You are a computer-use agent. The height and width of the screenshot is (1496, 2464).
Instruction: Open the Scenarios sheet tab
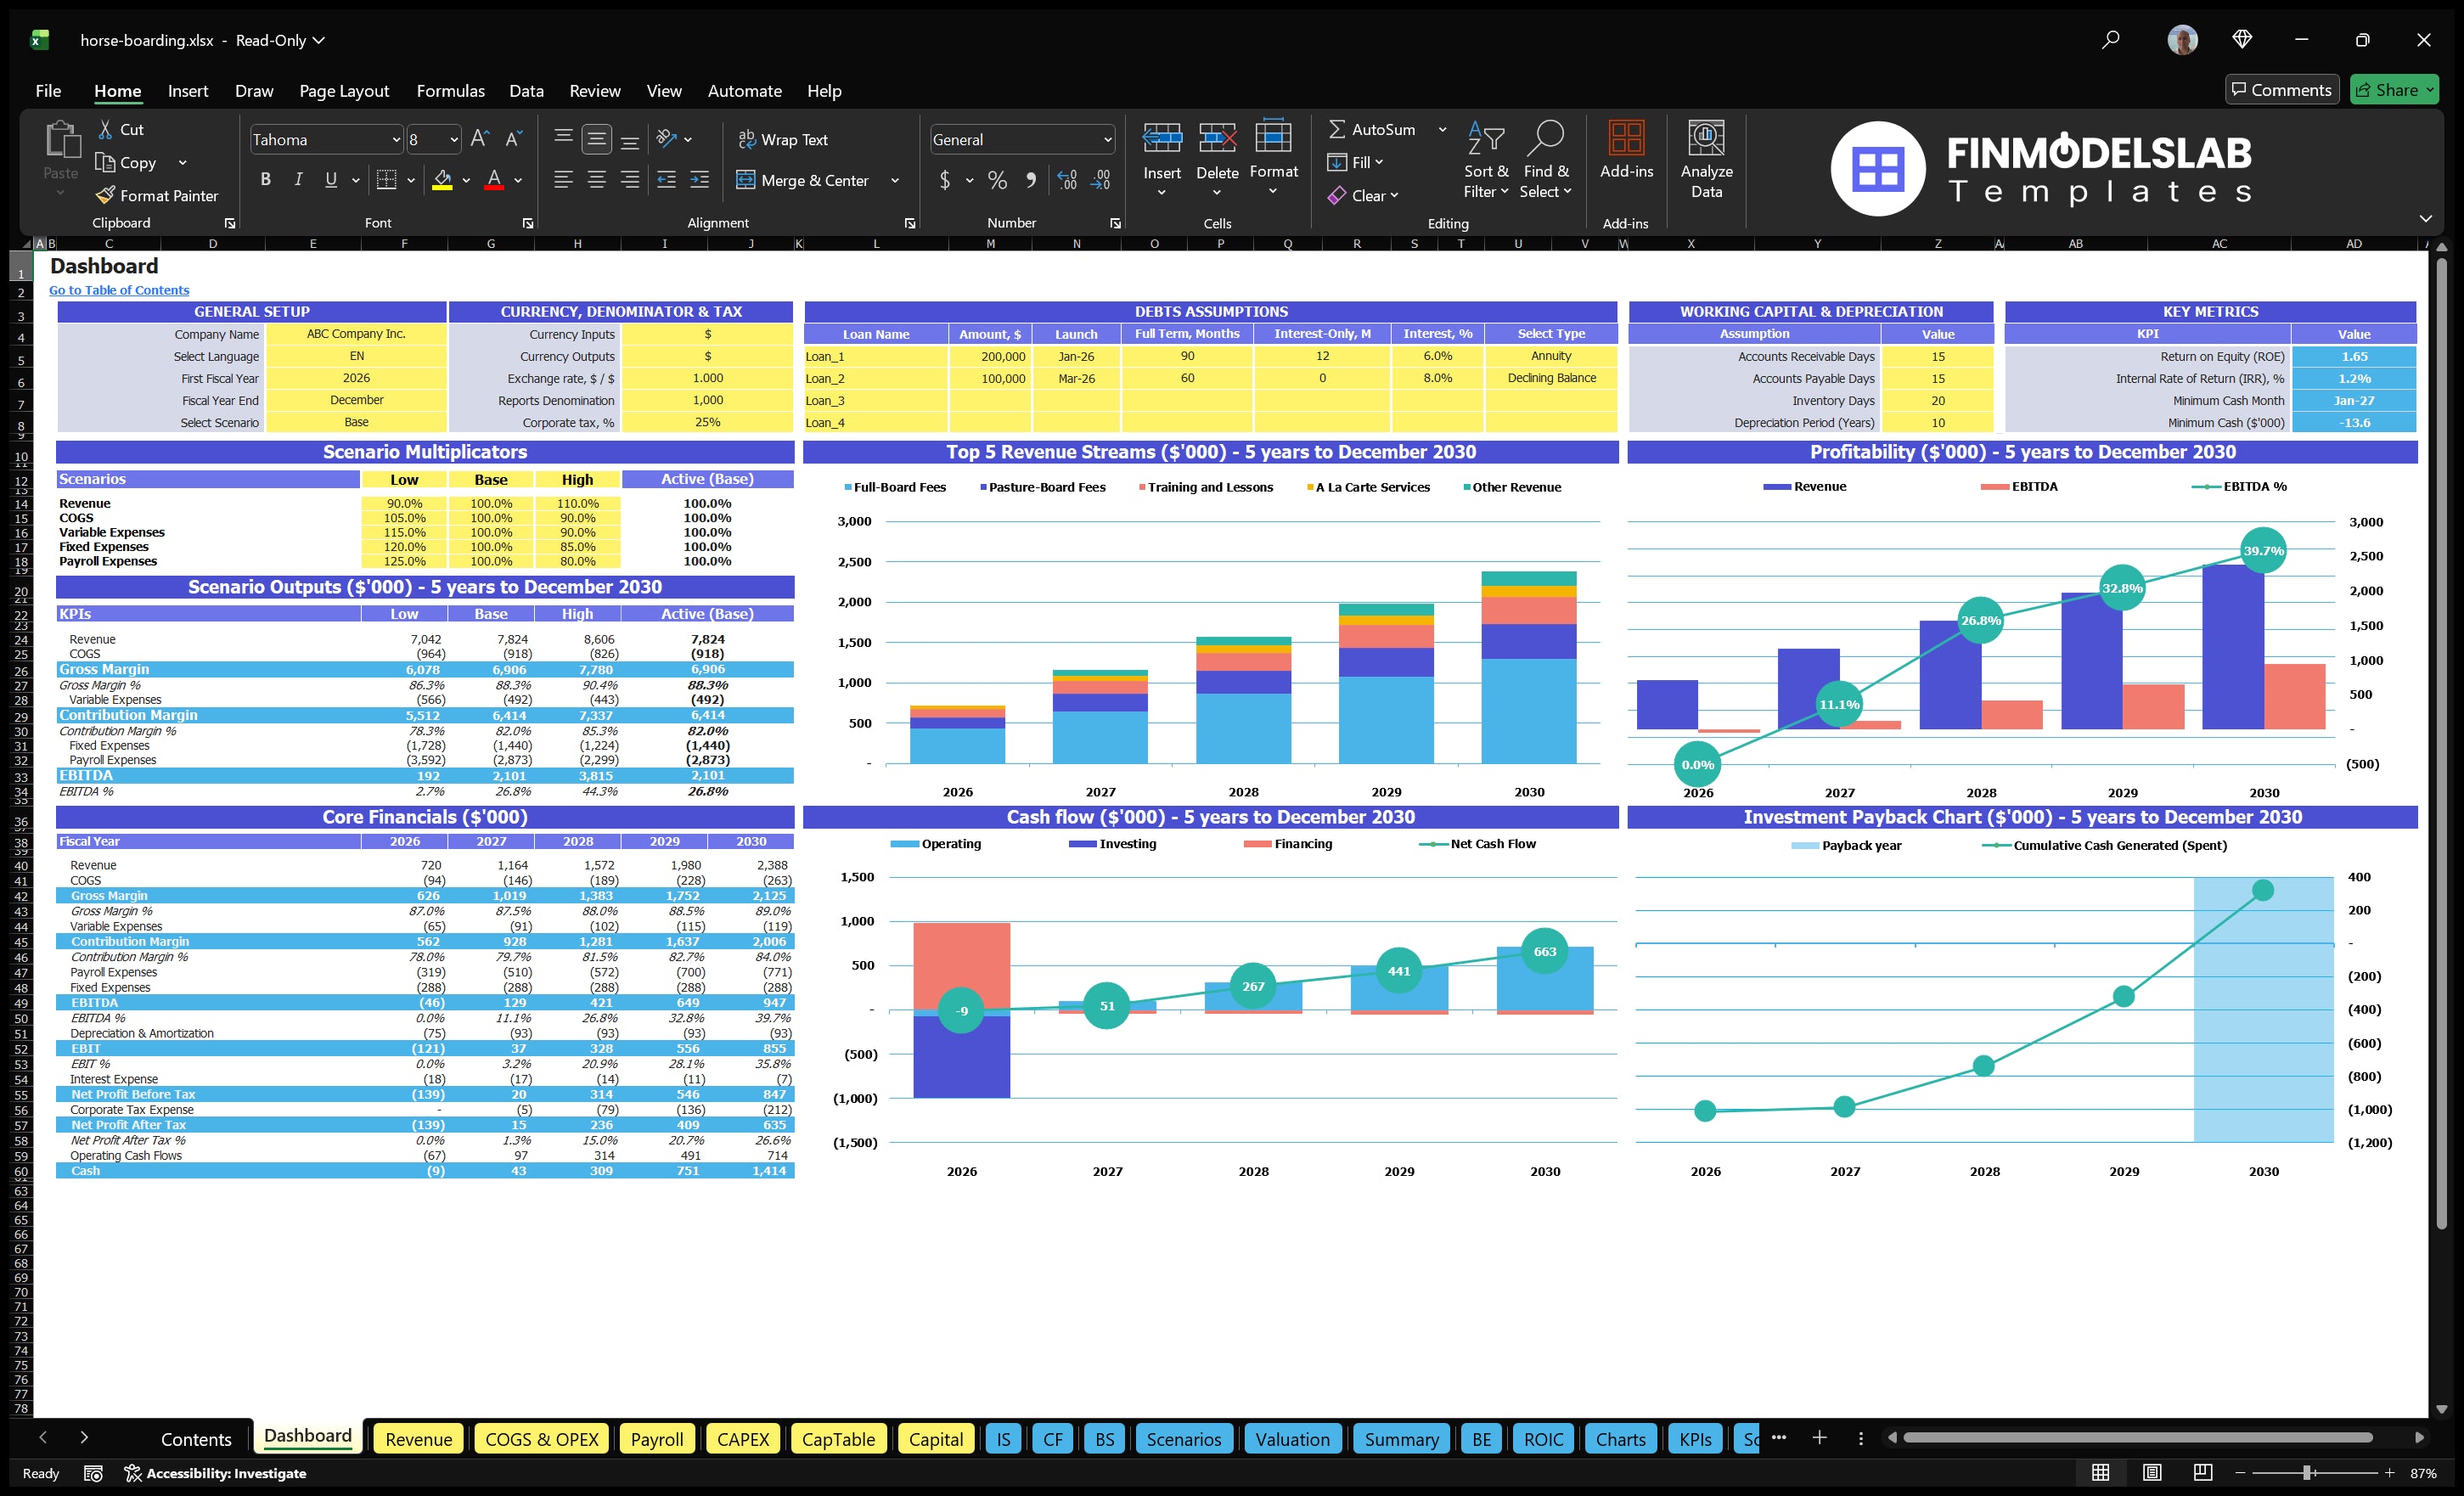pyautogui.click(x=1184, y=1439)
